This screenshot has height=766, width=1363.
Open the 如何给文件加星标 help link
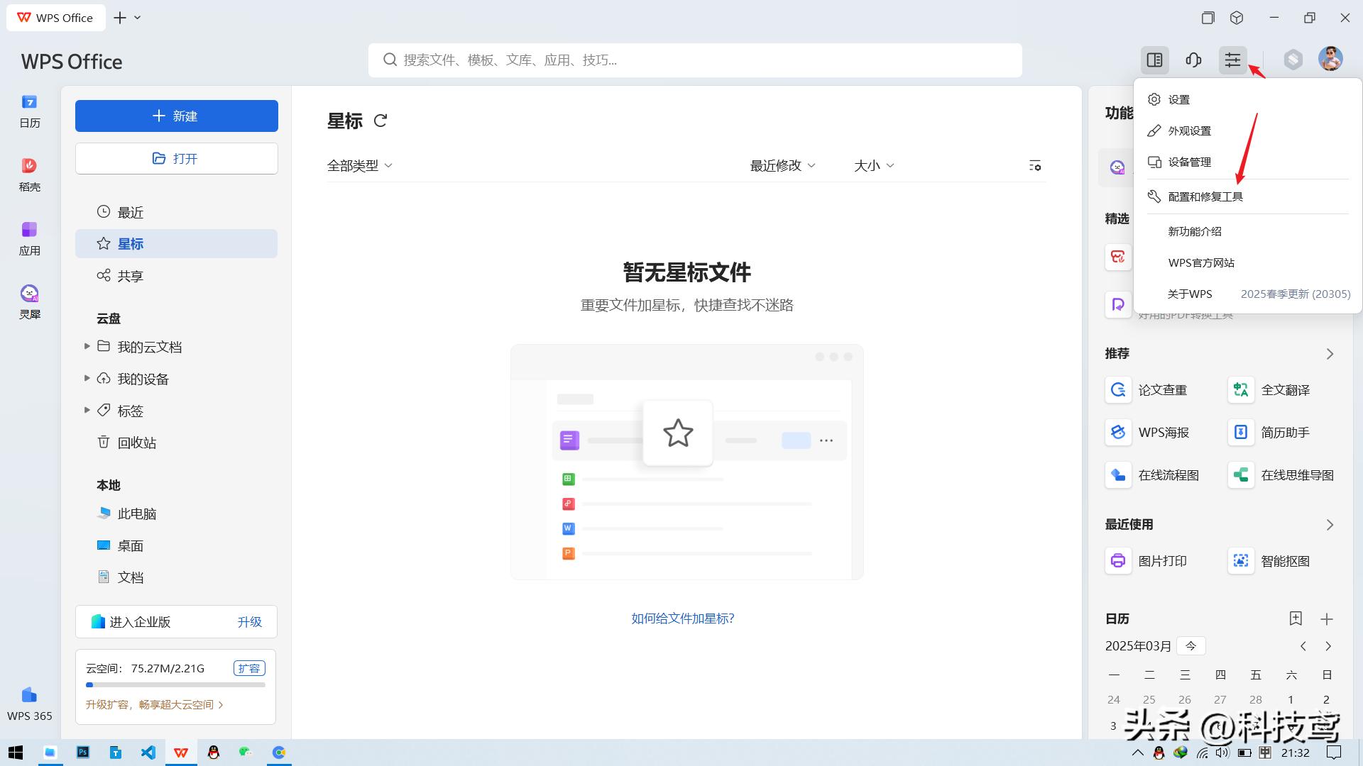[x=681, y=618]
